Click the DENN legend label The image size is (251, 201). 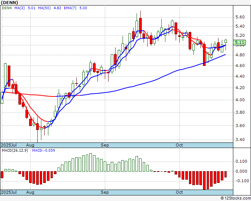(7, 8)
